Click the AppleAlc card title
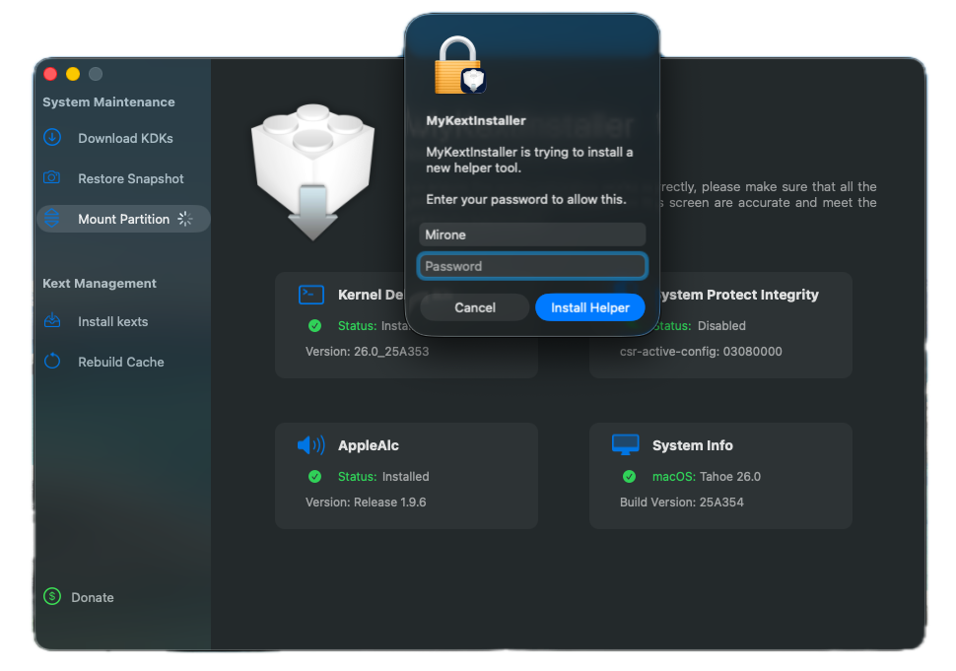Image resolution: width=956 pixels, height=671 pixels. pyautogui.click(x=369, y=445)
